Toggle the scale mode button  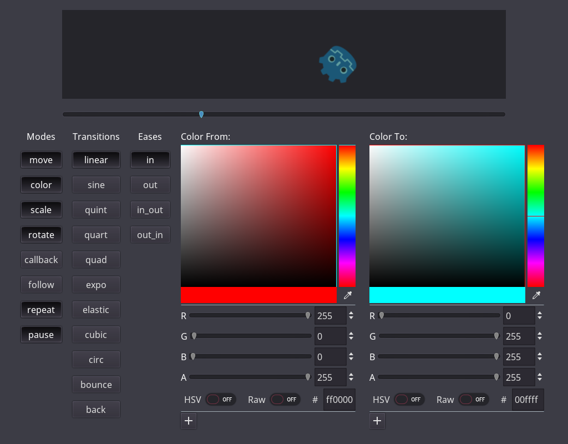pos(41,210)
